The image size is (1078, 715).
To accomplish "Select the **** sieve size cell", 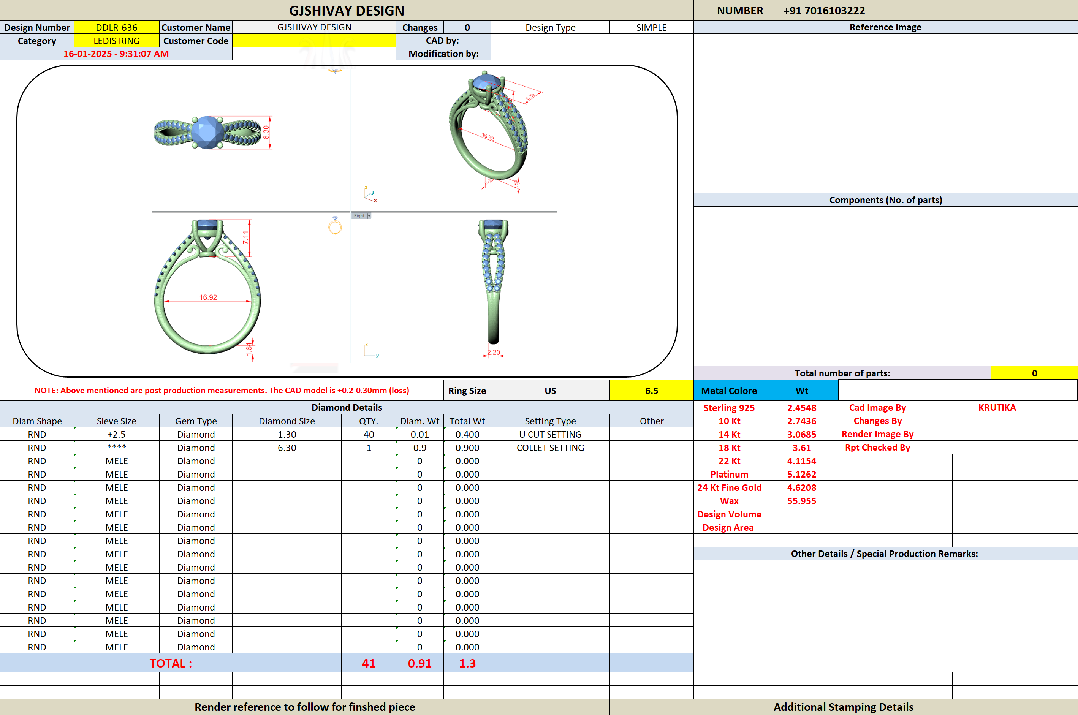I will click(x=116, y=447).
